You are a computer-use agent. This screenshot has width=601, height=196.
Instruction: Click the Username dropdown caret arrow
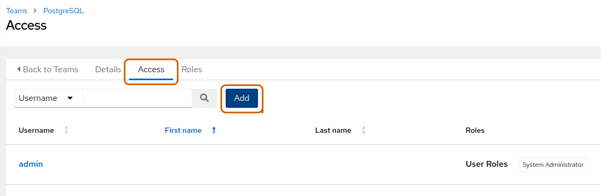click(x=70, y=98)
